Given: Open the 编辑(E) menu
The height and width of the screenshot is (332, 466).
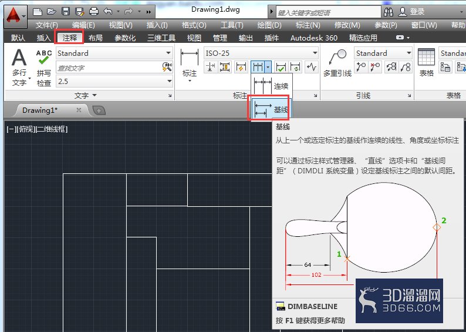Looking at the screenshot, I should (83, 25).
